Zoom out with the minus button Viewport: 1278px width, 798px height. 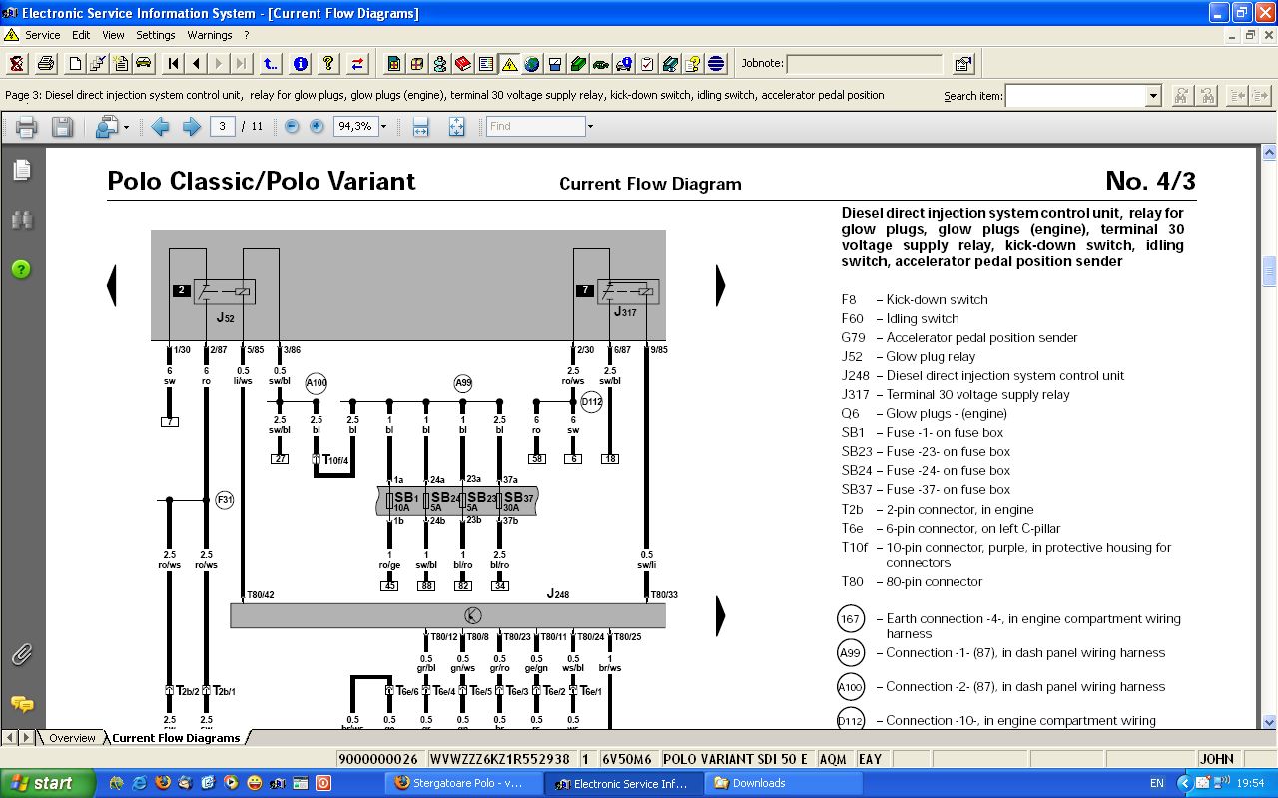click(292, 127)
